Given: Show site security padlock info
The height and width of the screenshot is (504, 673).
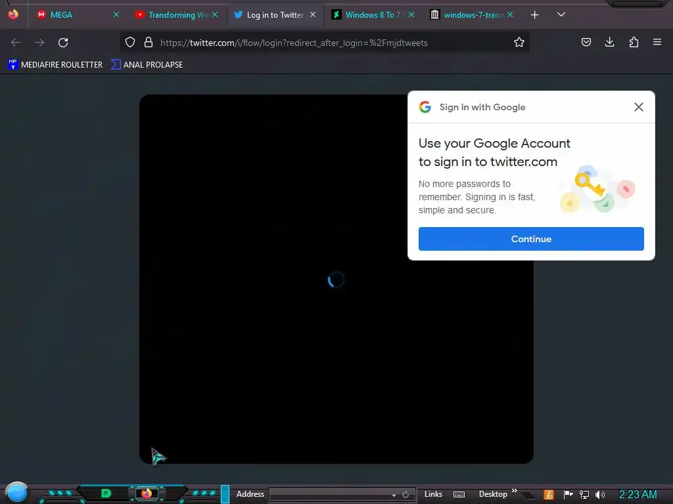Looking at the screenshot, I should [x=149, y=42].
